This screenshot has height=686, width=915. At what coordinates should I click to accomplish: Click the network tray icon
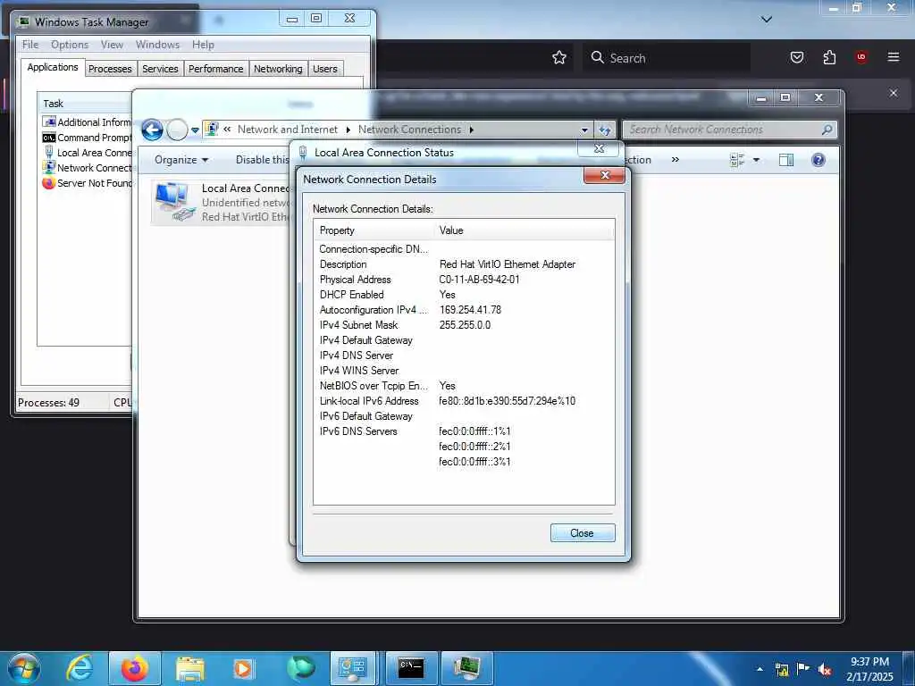(781, 669)
